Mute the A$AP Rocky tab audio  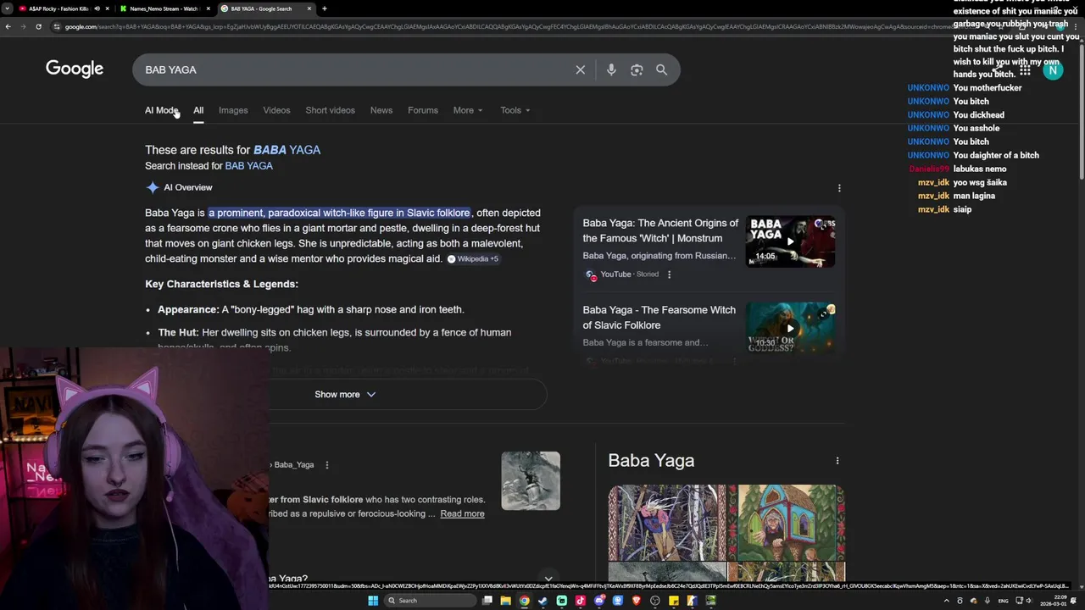coord(97,8)
